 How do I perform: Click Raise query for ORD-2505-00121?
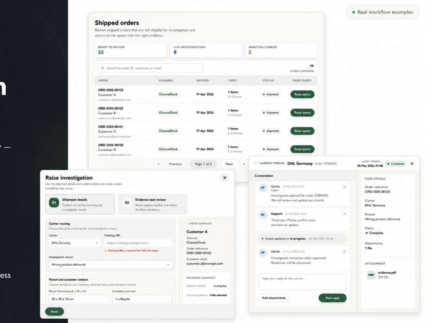[302, 131]
